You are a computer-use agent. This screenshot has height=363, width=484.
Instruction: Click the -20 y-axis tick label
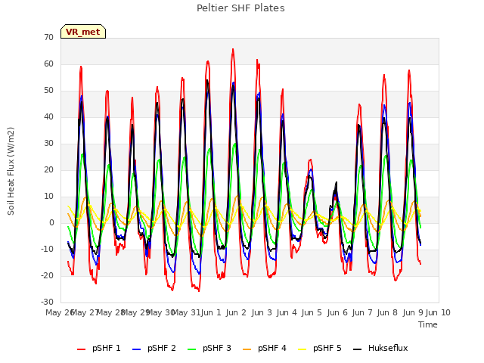pyautogui.click(x=48, y=275)
